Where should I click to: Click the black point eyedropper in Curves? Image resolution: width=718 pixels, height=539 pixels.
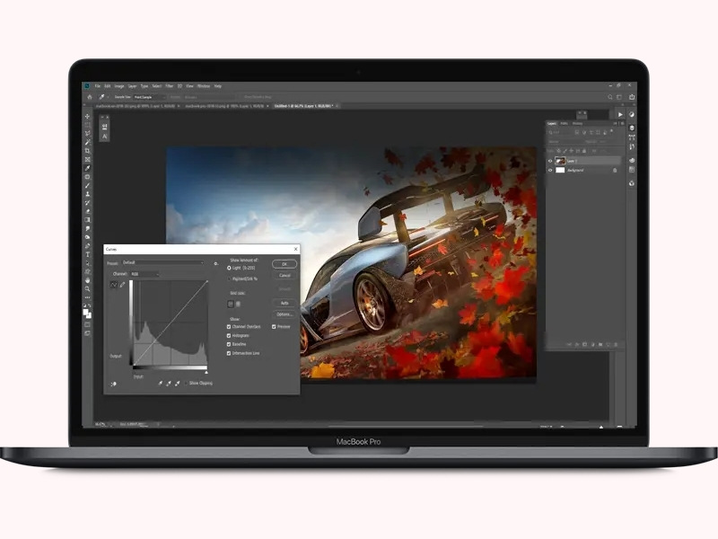pos(161,384)
